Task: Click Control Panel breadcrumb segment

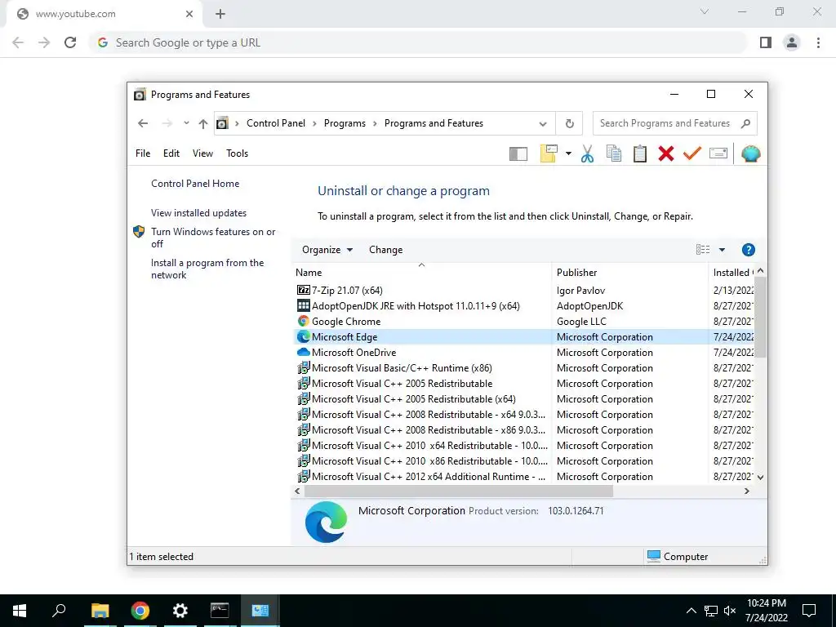Action: (x=276, y=123)
